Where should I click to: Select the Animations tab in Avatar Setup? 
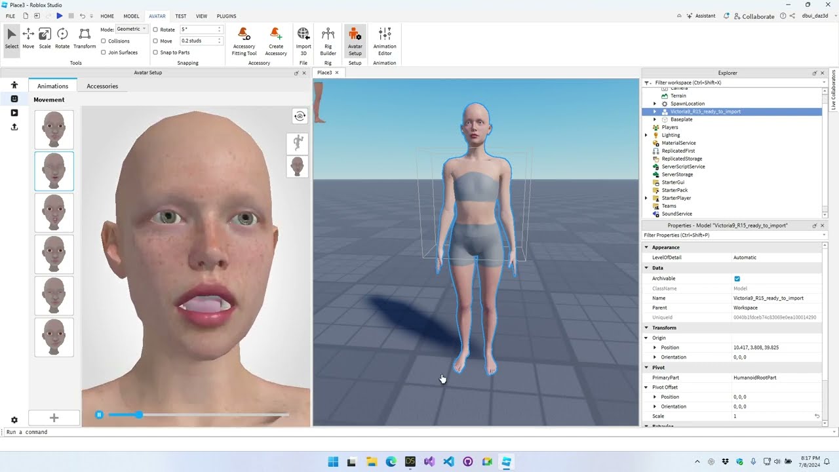tap(52, 86)
